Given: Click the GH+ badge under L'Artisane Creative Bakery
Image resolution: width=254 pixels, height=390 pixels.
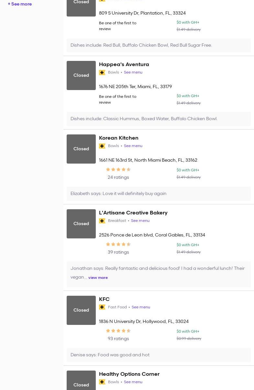Looking at the screenshot, I should (102, 221).
